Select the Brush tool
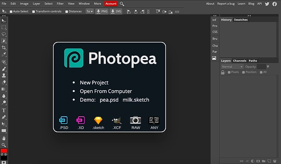Viewport: 281px width, 164px height. click(4, 69)
